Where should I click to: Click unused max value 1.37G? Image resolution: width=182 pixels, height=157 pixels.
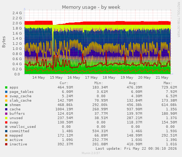tap(171, 118)
